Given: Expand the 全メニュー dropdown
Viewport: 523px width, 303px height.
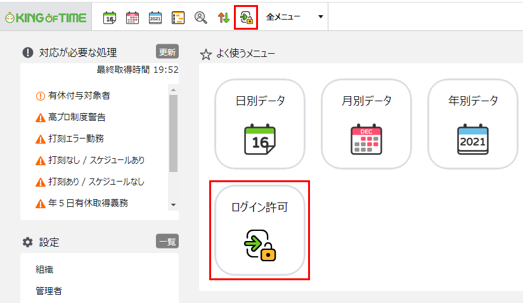Looking at the screenshot, I should pos(295,16).
